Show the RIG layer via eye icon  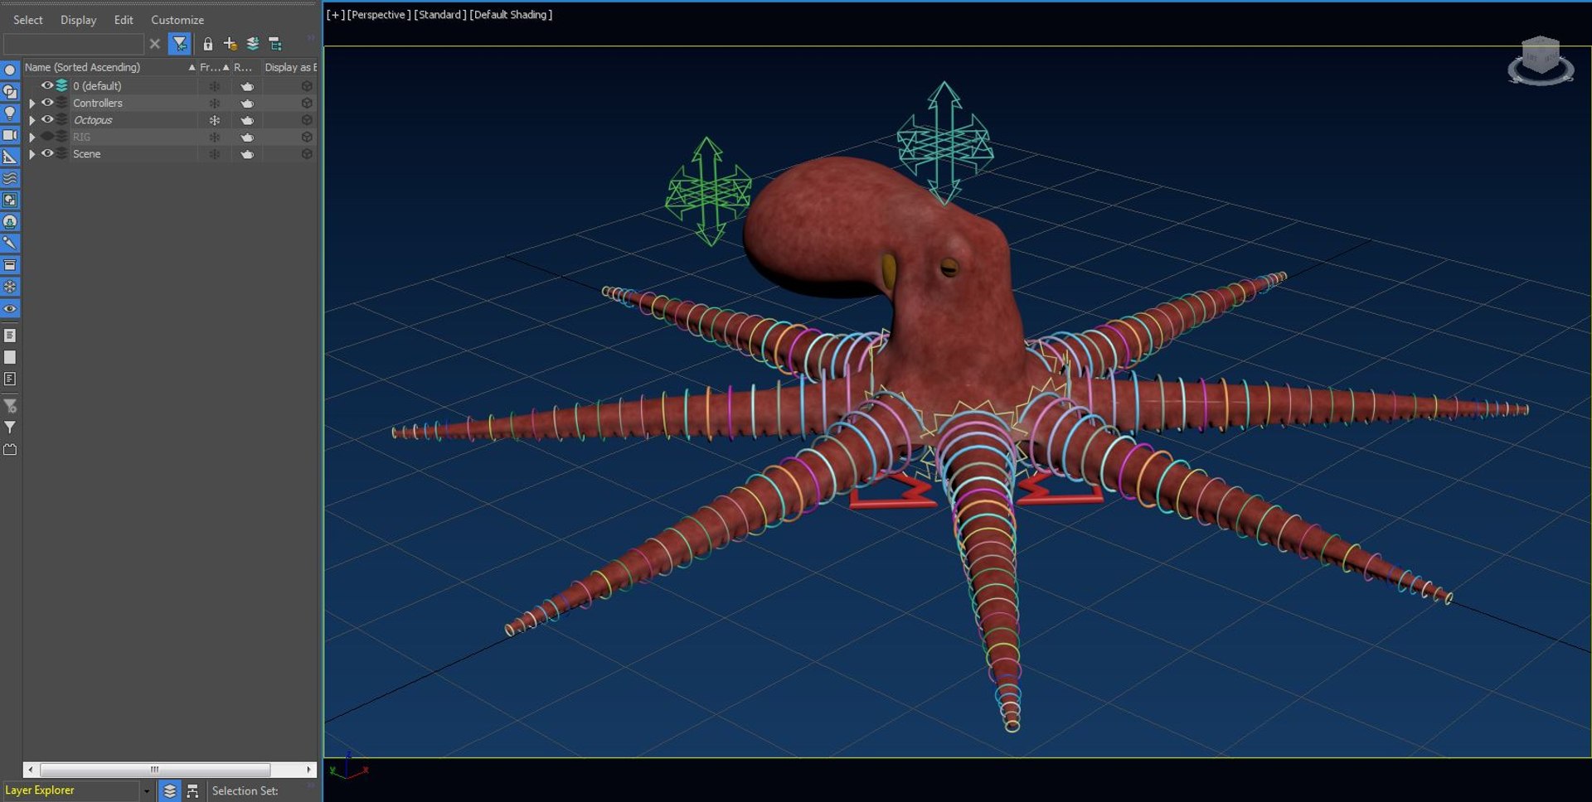pos(47,137)
